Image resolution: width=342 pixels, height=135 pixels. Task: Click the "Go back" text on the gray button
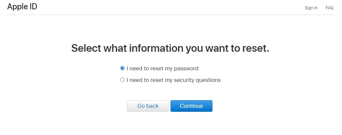[x=148, y=106]
